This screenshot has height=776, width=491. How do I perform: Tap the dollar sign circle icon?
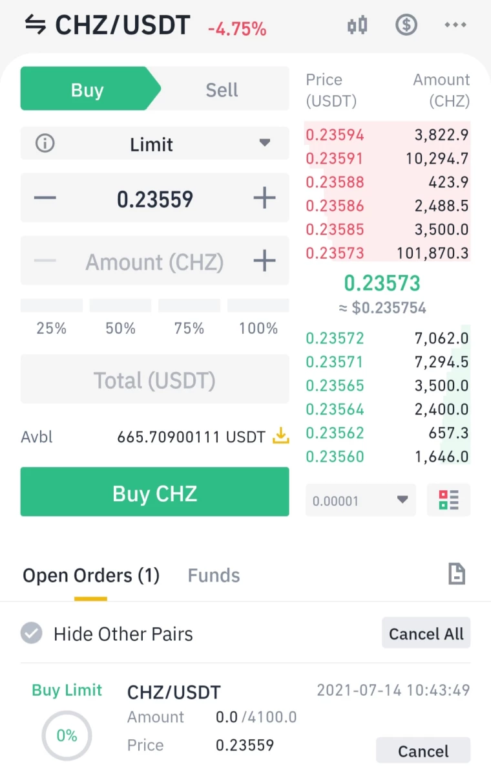tap(406, 25)
